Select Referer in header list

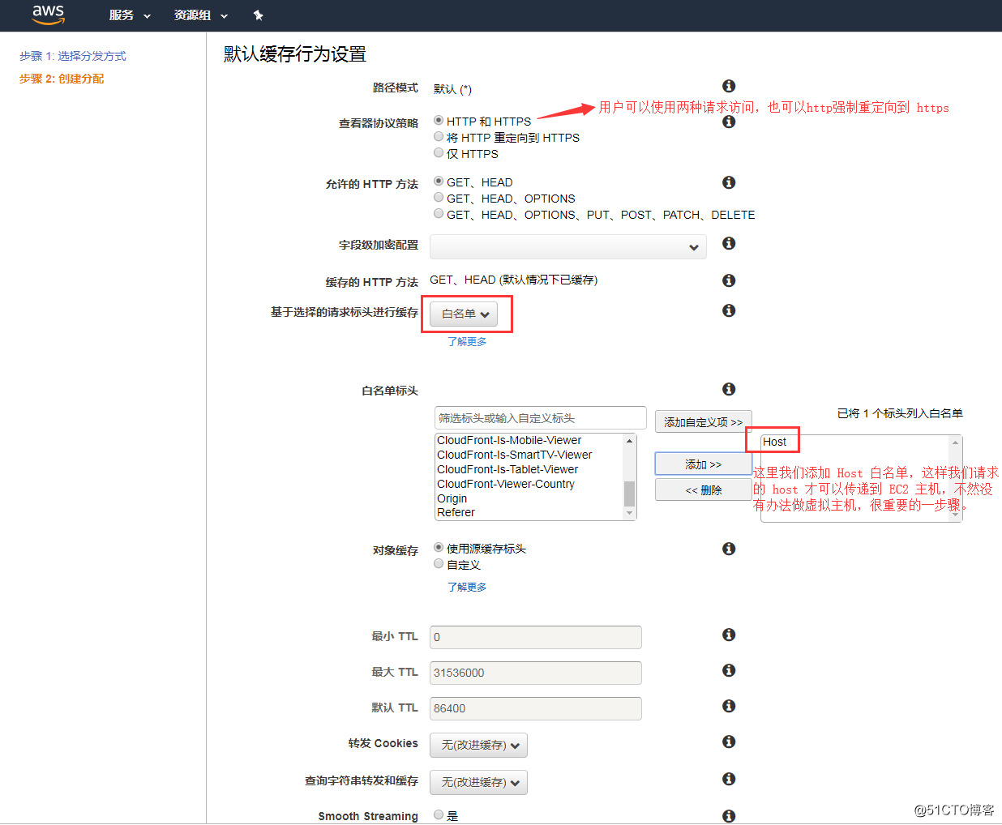[x=529, y=512]
